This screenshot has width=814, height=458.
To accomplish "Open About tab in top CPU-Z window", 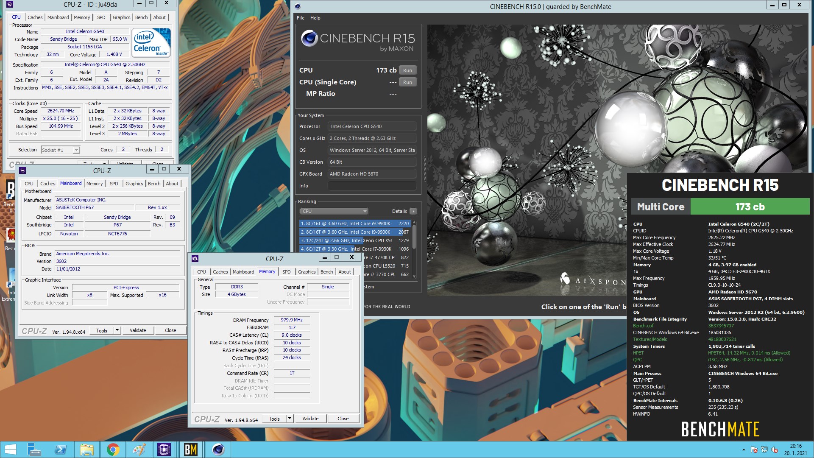I will tap(159, 17).
